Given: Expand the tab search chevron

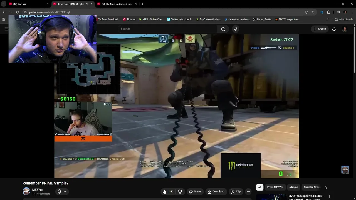Looking at the screenshot, I should tap(4, 4).
